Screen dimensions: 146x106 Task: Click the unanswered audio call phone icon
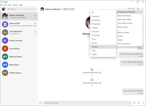coord(92,69)
